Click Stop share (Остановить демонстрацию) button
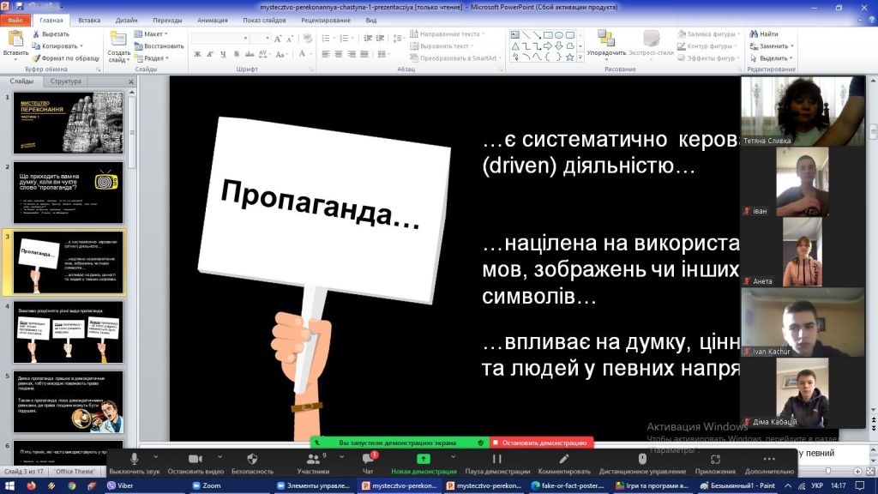Viewport: 878px width, 494px height. coord(542,443)
